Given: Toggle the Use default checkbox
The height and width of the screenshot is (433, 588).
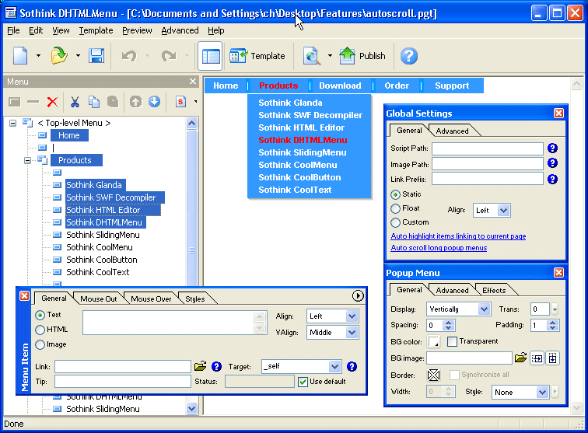Looking at the screenshot, I should 303,382.
